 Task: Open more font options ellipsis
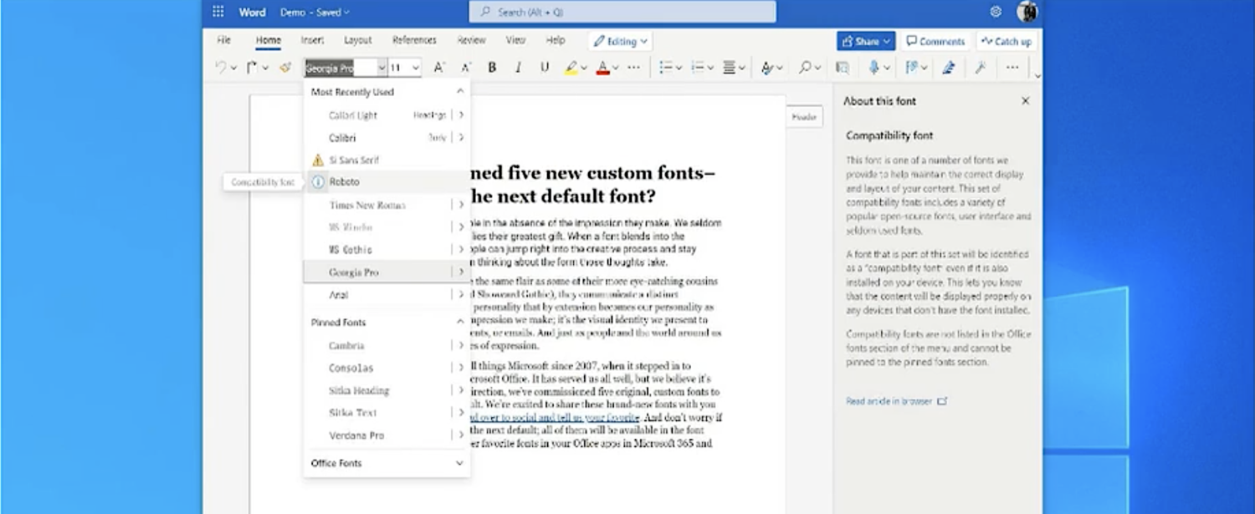pyautogui.click(x=633, y=68)
